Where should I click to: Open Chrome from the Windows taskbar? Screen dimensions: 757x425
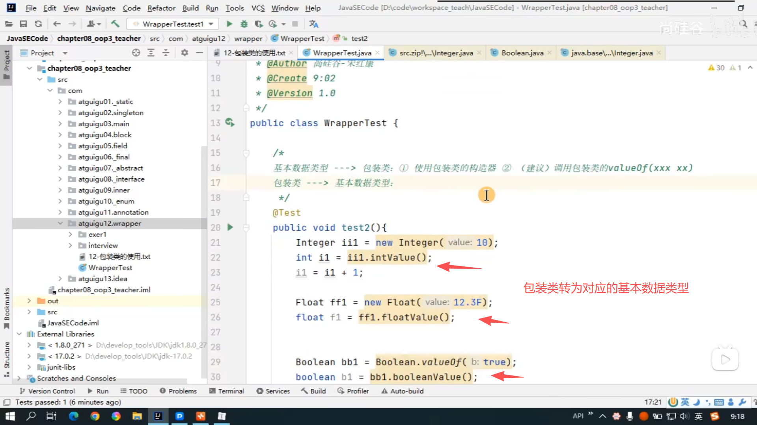[95, 416]
